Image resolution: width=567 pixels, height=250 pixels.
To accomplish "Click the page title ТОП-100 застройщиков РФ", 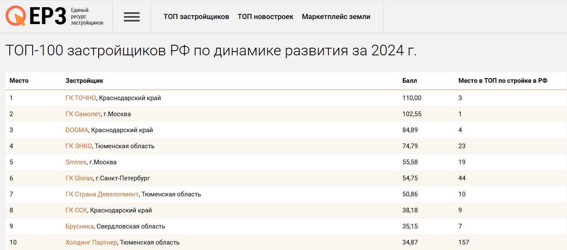I will pyautogui.click(x=211, y=51).
